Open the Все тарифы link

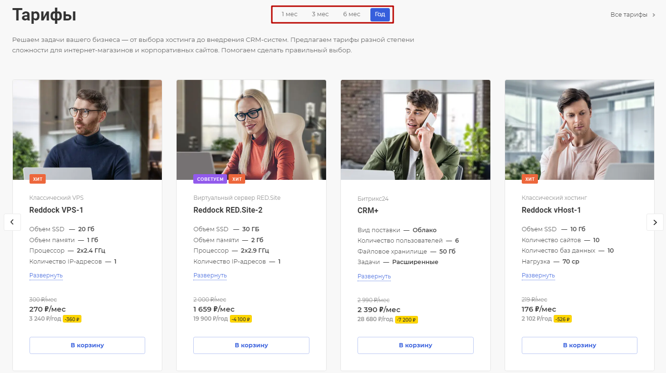(633, 15)
